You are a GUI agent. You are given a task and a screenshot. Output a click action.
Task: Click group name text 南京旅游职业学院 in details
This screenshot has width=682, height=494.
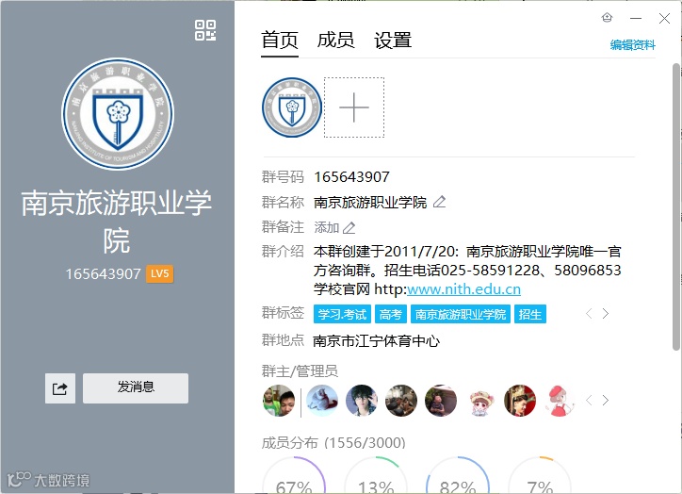[x=370, y=203]
